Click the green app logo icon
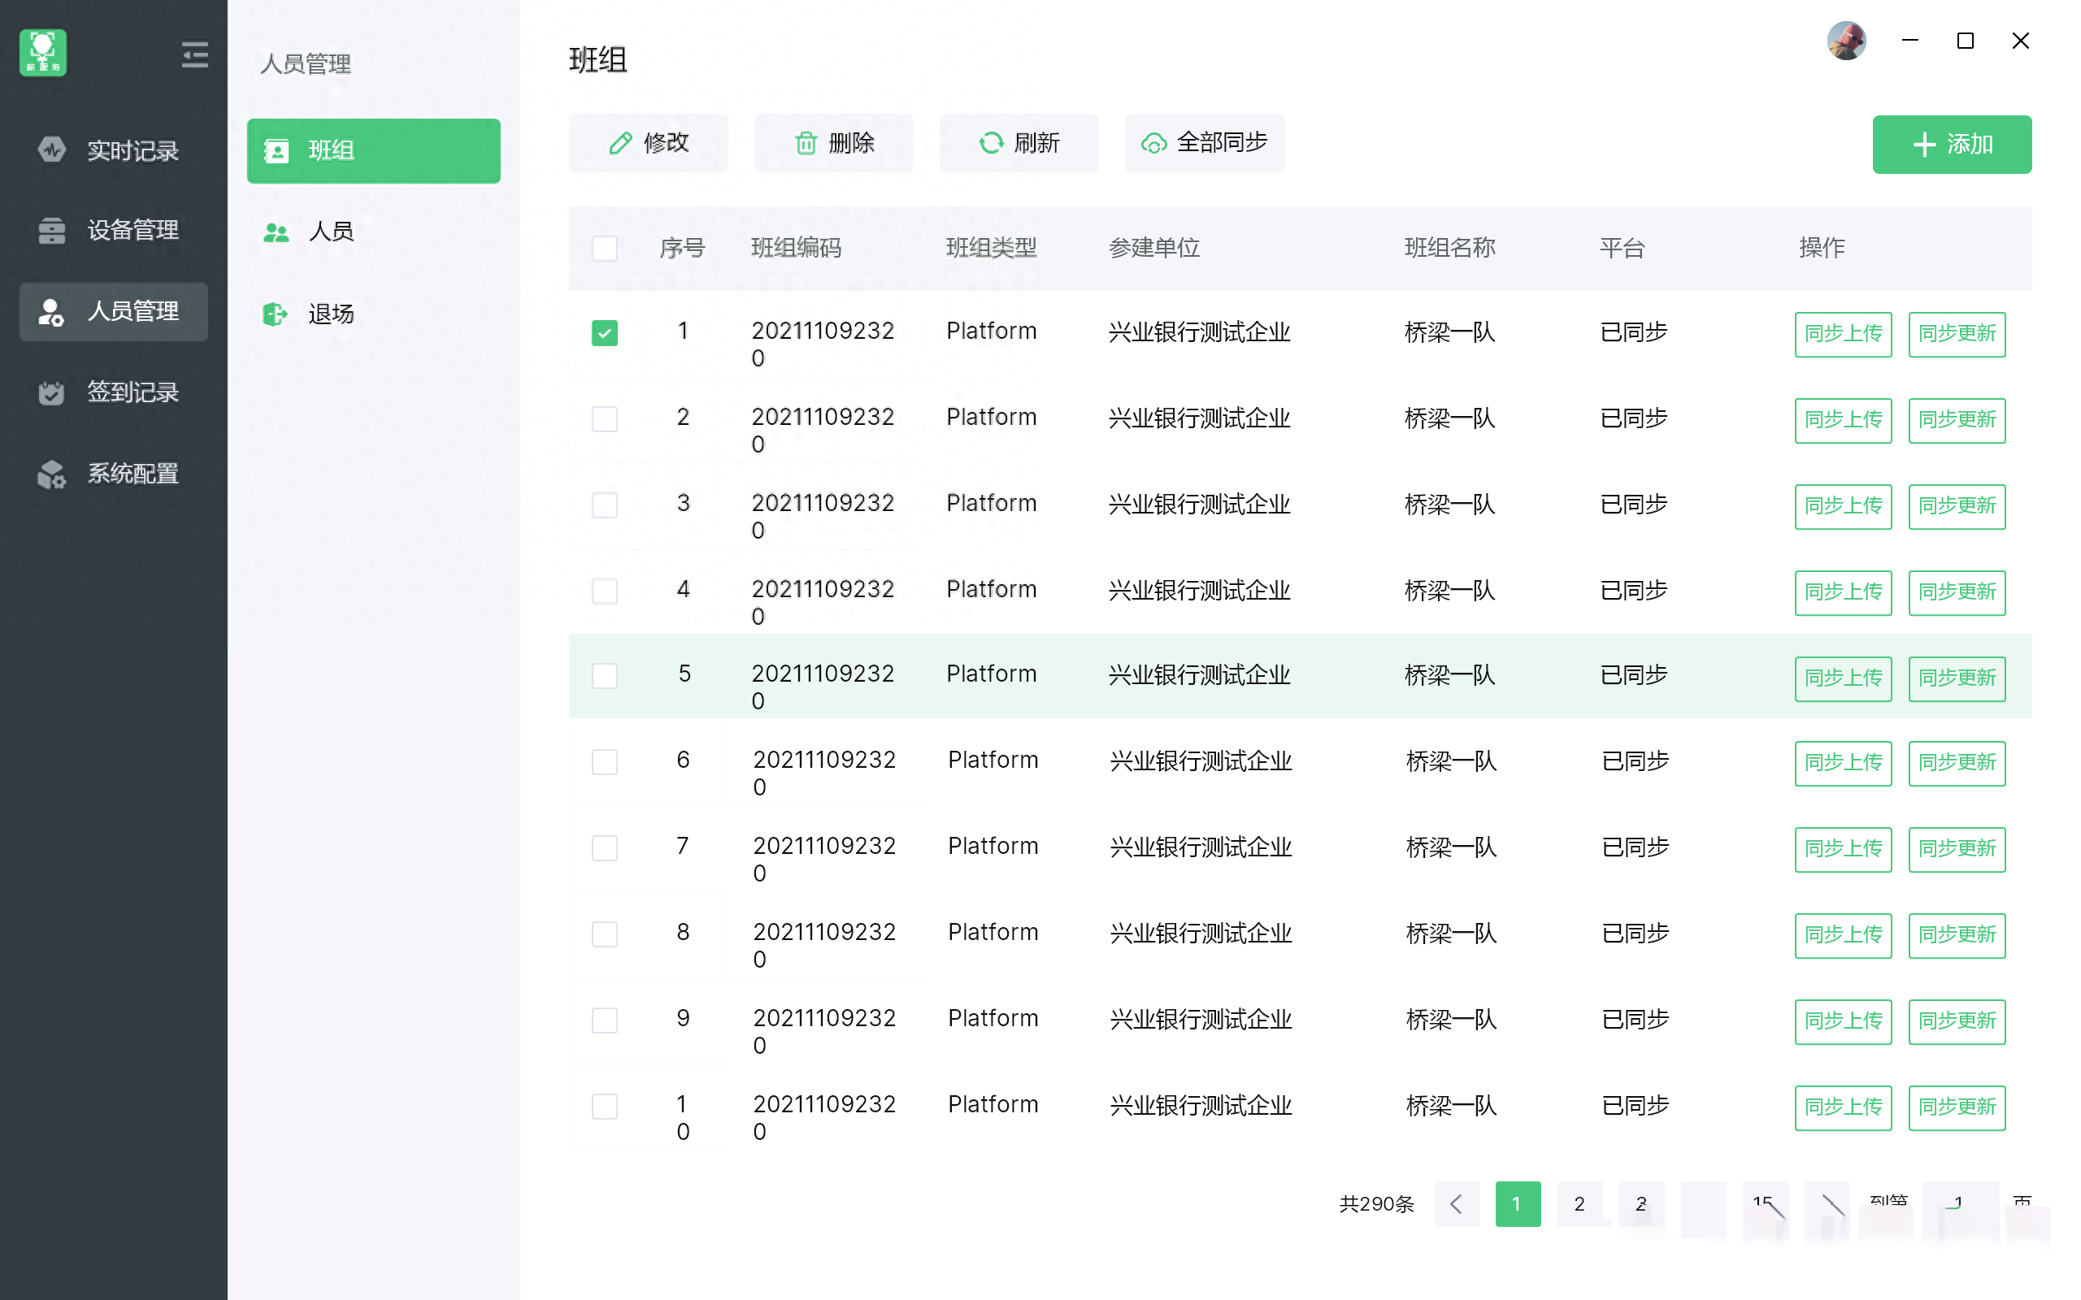Screen dimensions: 2081x1300 (x=43, y=54)
